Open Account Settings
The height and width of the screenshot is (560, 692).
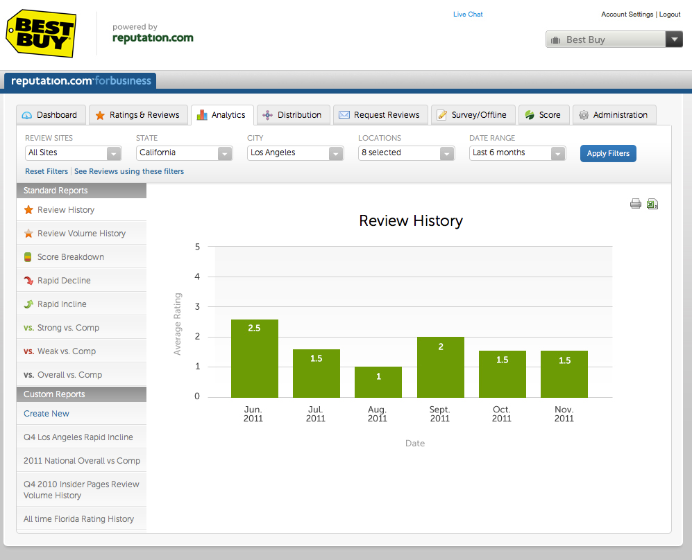pyautogui.click(x=627, y=14)
